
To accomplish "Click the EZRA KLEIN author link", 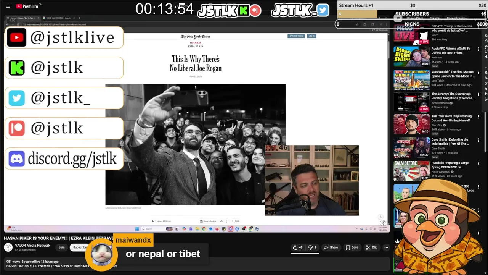I will tap(196, 46).
